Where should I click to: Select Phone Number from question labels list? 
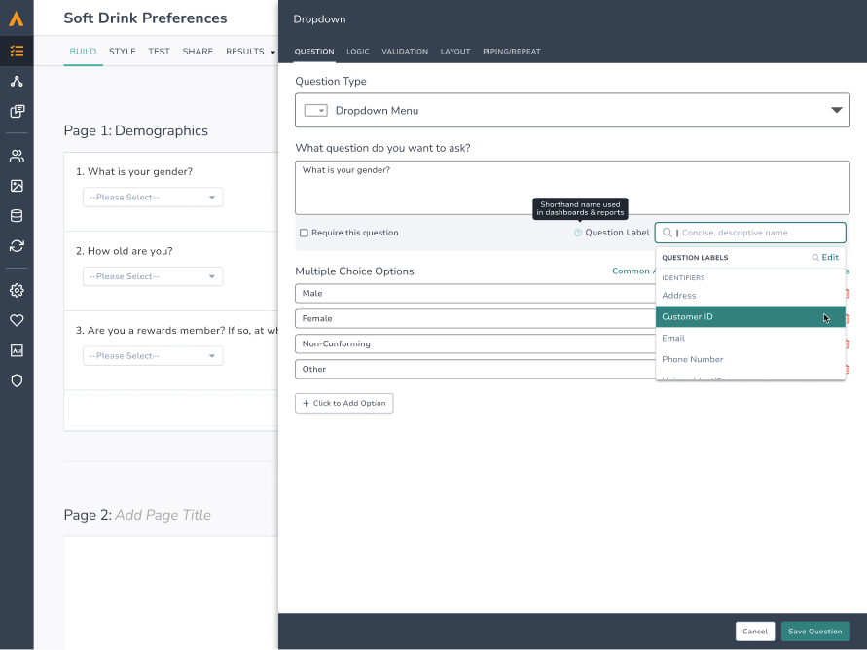coord(750,359)
